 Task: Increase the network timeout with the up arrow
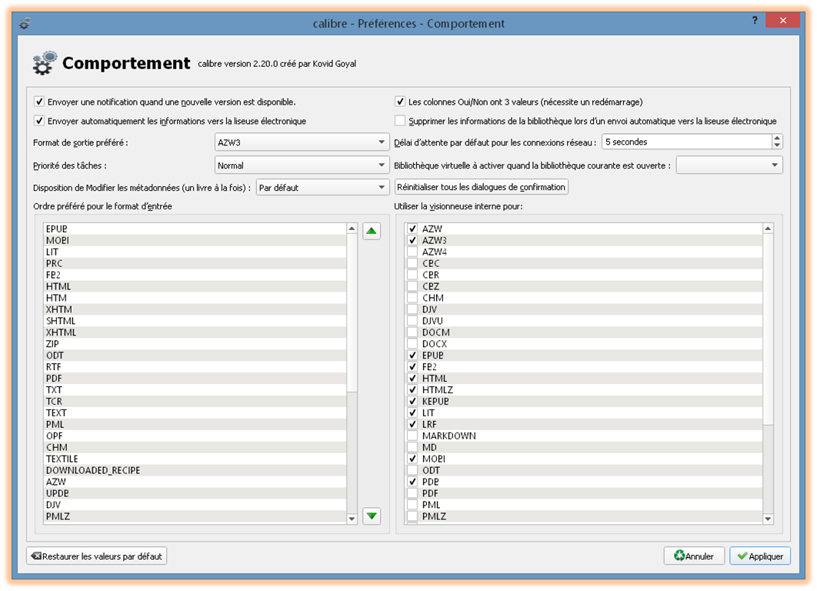[777, 138]
